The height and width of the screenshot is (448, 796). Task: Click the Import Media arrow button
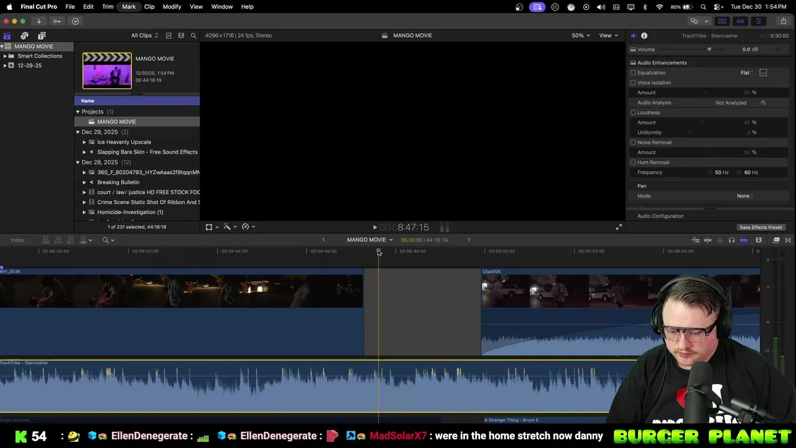pos(39,21)
